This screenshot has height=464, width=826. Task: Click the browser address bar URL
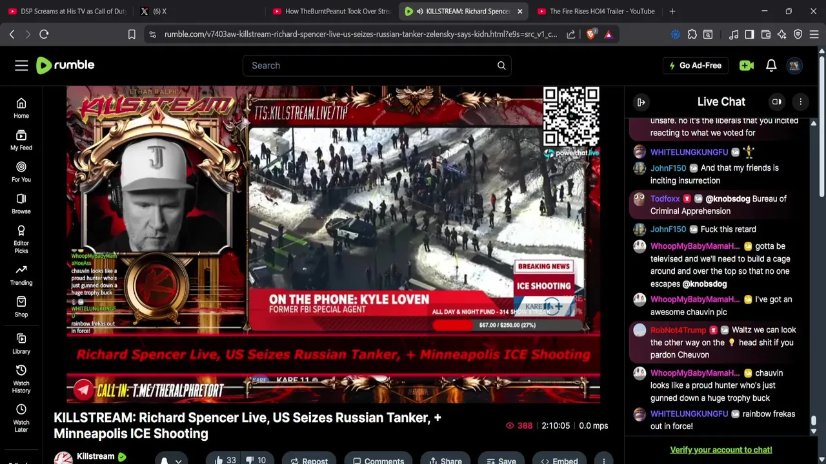pos(360,34)
